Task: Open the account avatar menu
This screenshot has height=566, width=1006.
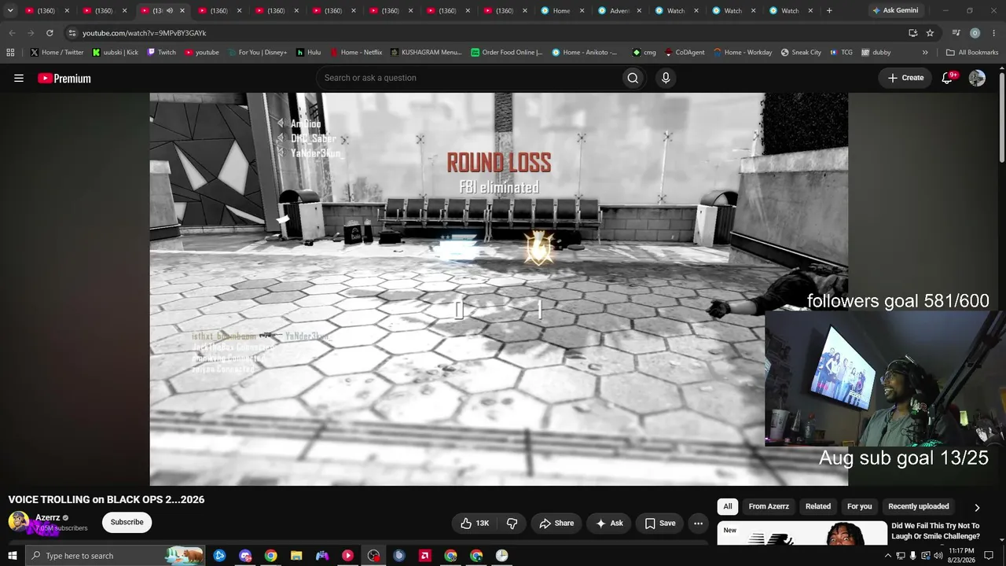Action: point(977,78)
